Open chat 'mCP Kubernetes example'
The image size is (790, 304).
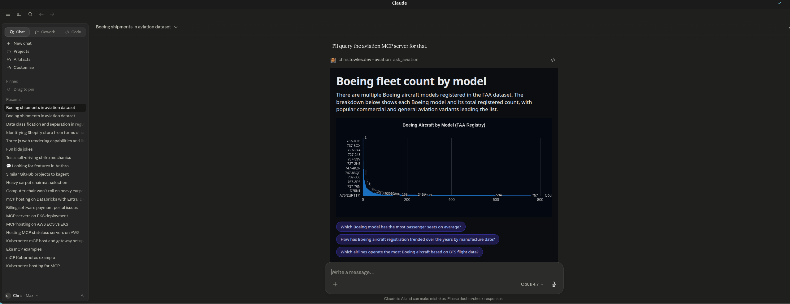click(x=45, y=258)
